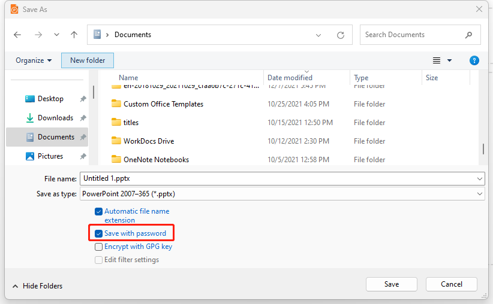Click the file list vertical scrollbar
Viewport: 493px width, 304px height.
pyautogui.click(x=483, y=149)
